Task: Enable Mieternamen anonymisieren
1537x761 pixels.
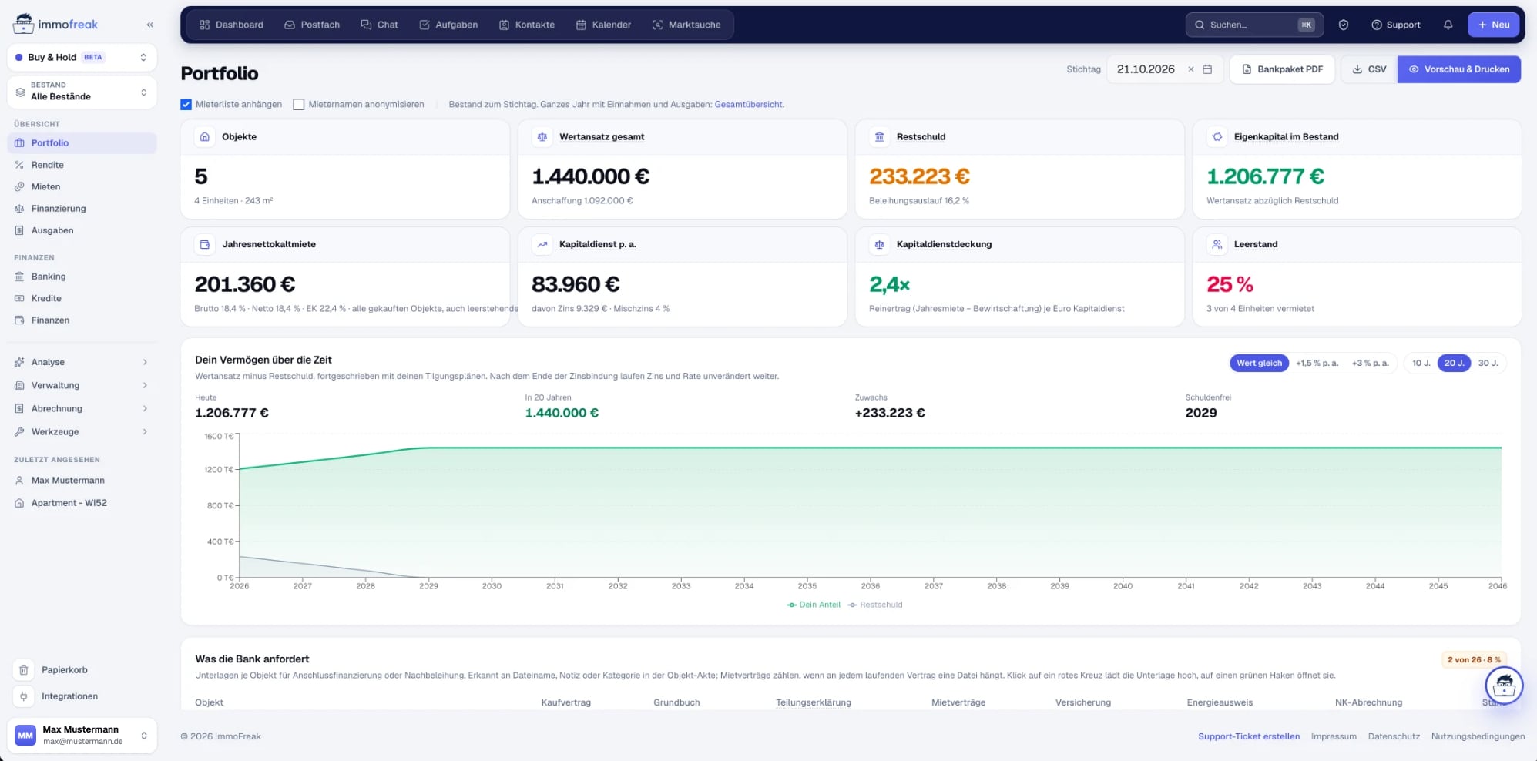Action: pyautogui.click(x=299, y=105)
